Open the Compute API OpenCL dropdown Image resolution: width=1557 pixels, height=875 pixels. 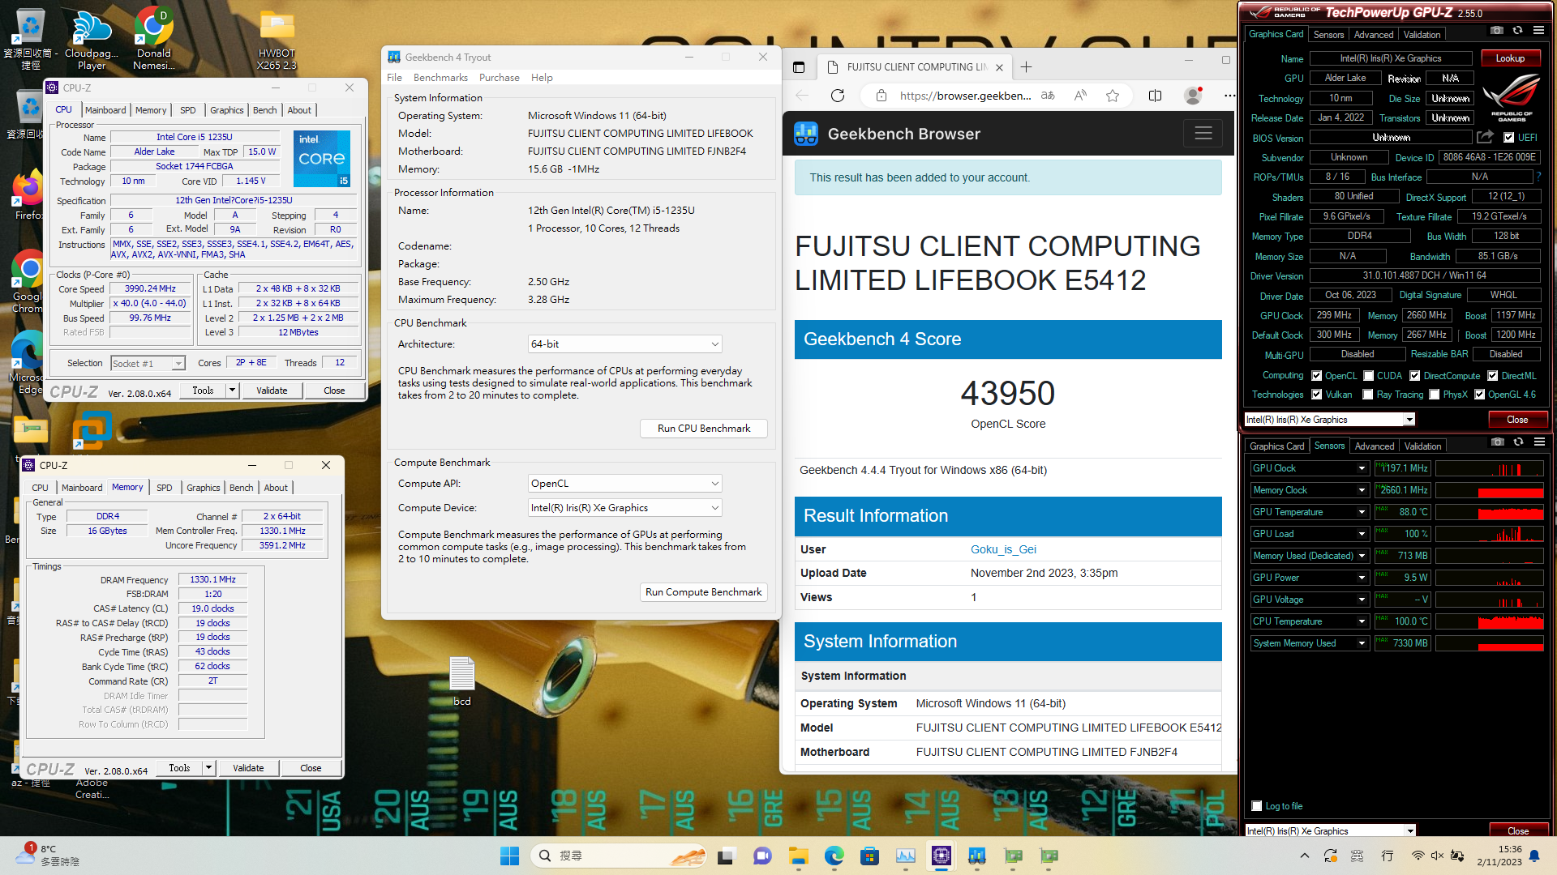(624, 484)
